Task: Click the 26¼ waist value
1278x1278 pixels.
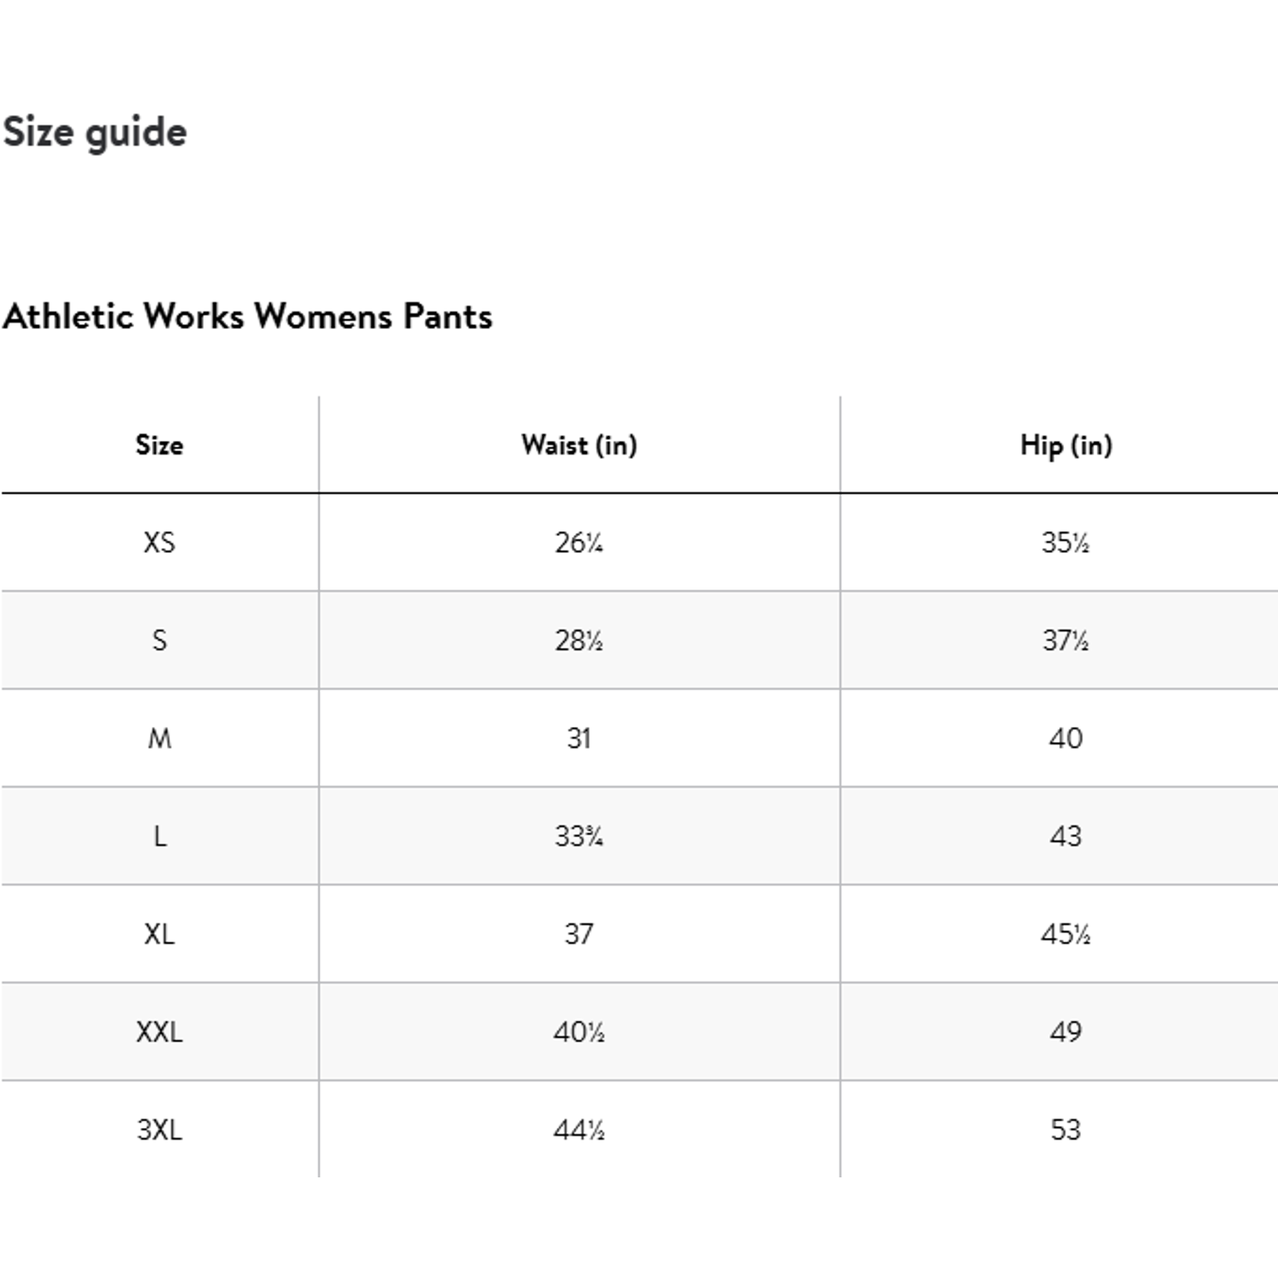Action: tap(579, 542)
